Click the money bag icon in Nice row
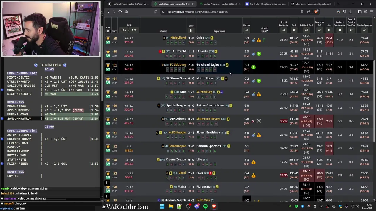 point(258,94)
